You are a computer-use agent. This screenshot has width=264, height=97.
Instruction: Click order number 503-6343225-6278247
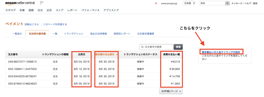[22, 76]
